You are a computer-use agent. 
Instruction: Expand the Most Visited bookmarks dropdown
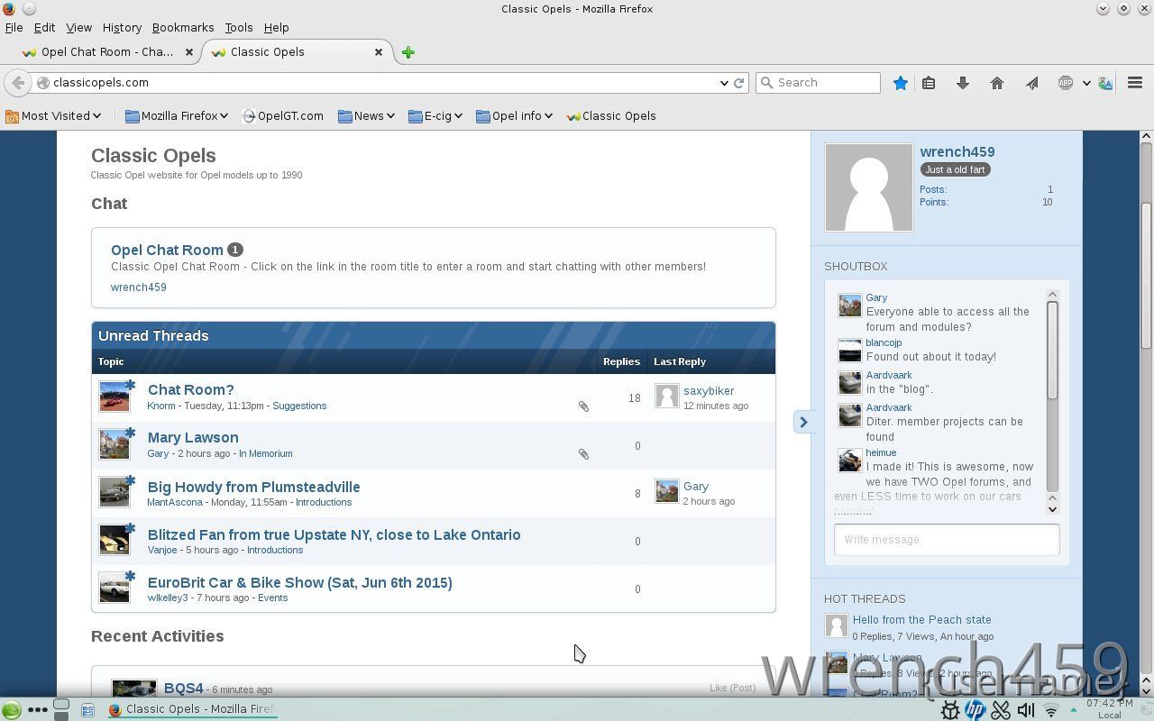click(54, 115)
